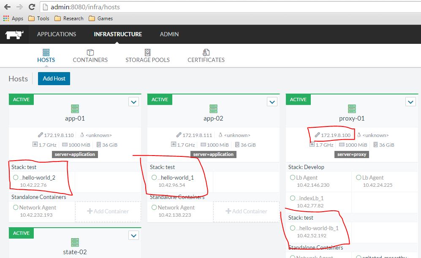This screenshot has width=421, height=258.
Task: Click hello-world-lb_1 container status circle
Action: click(x=293, y=228)
